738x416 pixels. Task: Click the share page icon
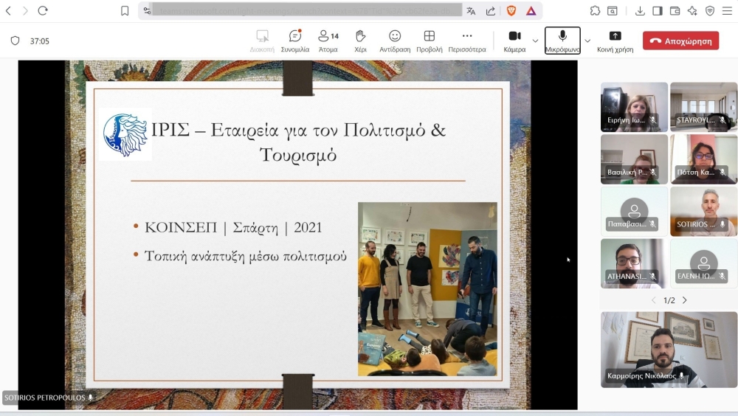coord(491,10)
